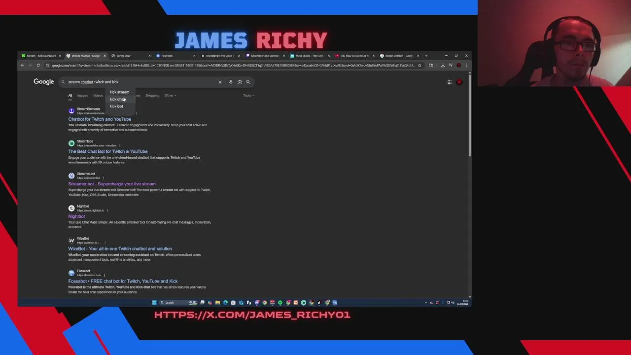Open Microsoft Word from the taskbar
Image resolution: width=631 pixels, height=355 pixels.
[335, 302]
